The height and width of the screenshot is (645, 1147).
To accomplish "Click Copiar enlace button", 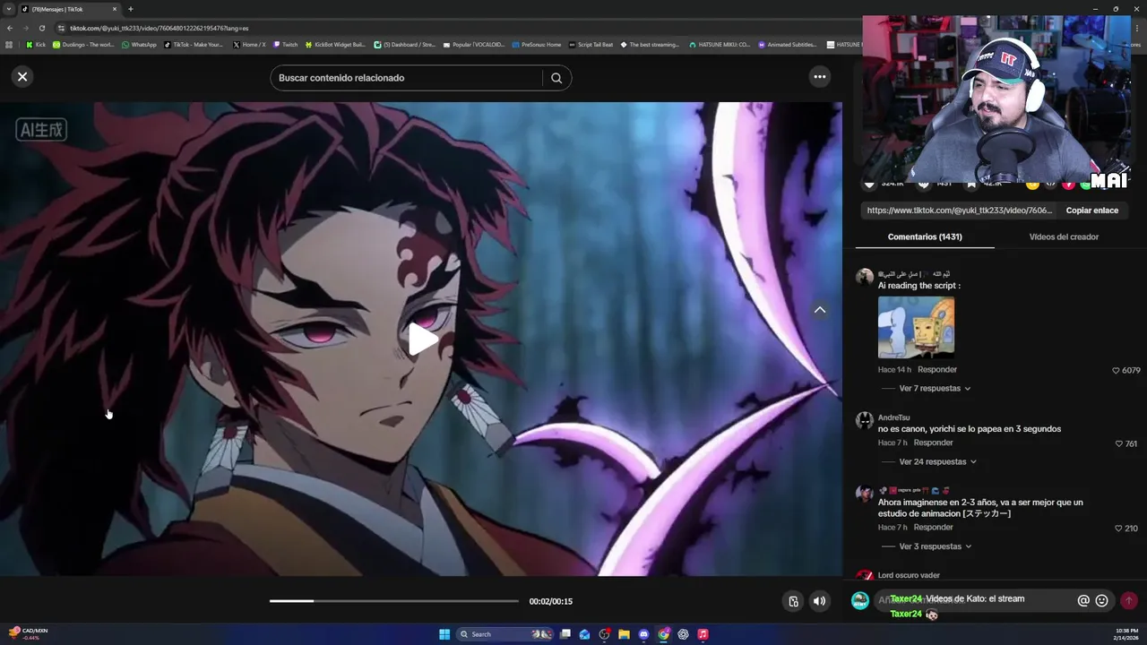I will [x=1091, y=211].
